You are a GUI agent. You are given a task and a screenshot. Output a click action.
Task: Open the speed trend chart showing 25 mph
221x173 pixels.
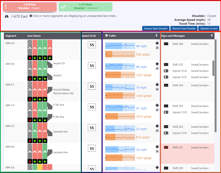pyautogui.click(x=120, y=129)
